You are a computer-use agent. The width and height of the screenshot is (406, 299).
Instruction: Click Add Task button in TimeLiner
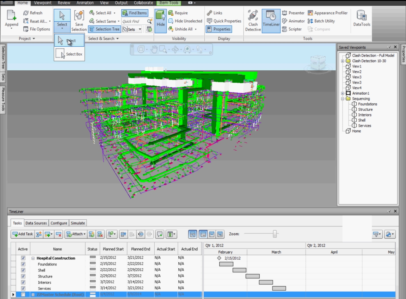pos(23,234)
